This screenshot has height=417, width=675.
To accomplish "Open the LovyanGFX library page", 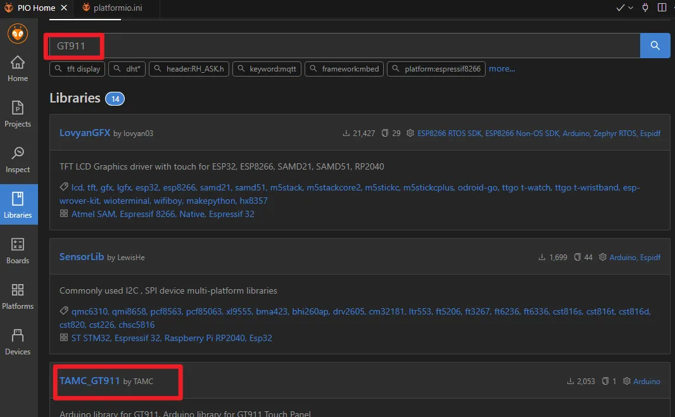I will point(85,133).
